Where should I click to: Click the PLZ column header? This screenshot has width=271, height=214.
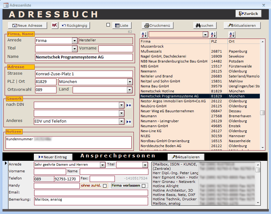[x=219, y=41]
